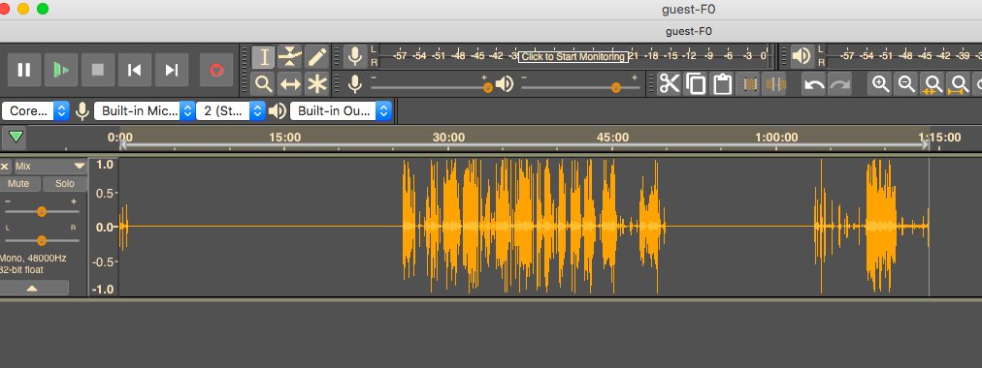Viewport: 982px width, 368px height.
Task: Cut selection with the scissors icon
Action: (x=670, y=83)
